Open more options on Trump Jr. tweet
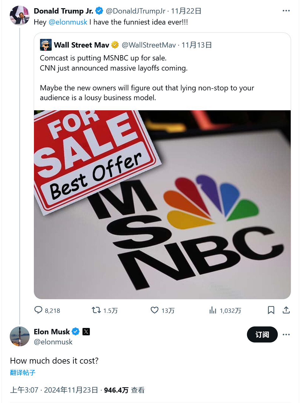The image size is (303, 403). click(286, 11)
